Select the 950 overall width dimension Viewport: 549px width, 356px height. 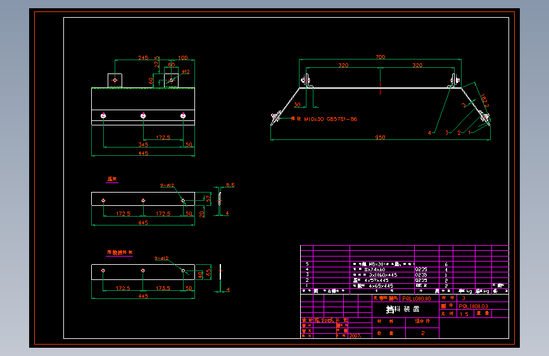coord(380,137)
